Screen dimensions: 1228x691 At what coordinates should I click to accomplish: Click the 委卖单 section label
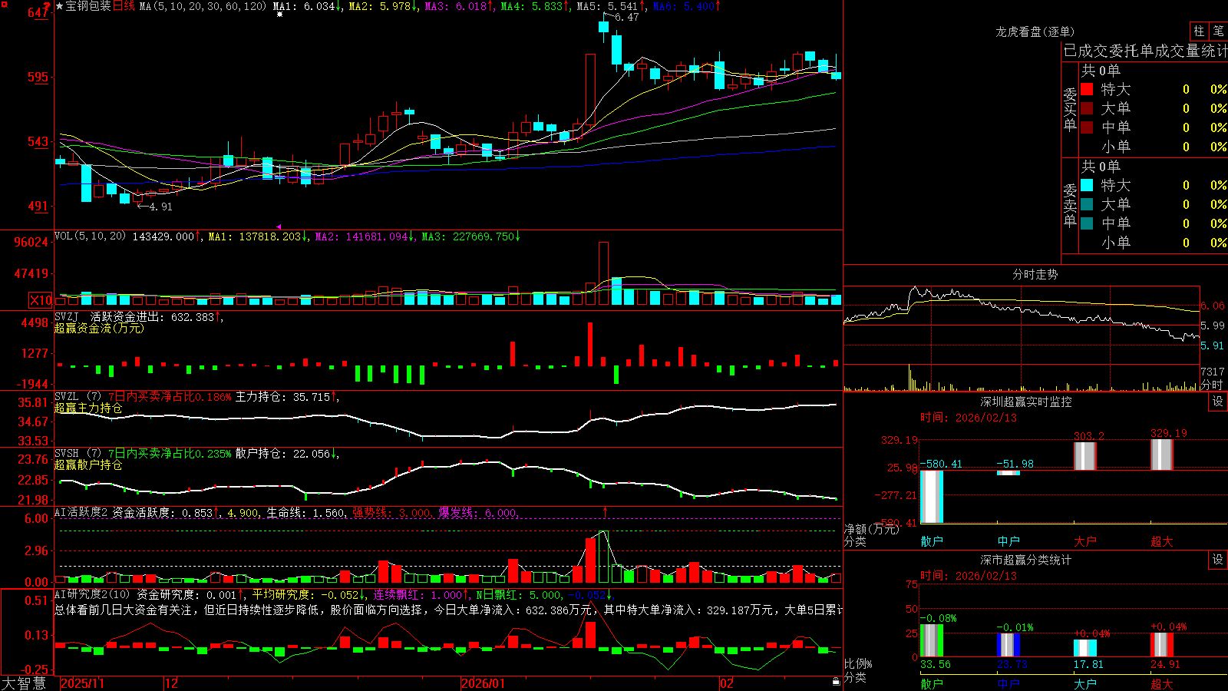1070,205
